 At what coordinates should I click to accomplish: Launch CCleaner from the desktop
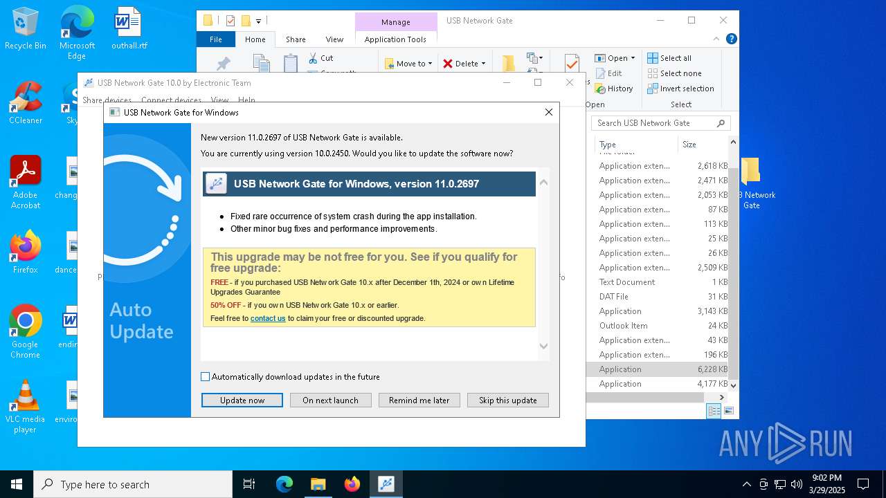25,104
